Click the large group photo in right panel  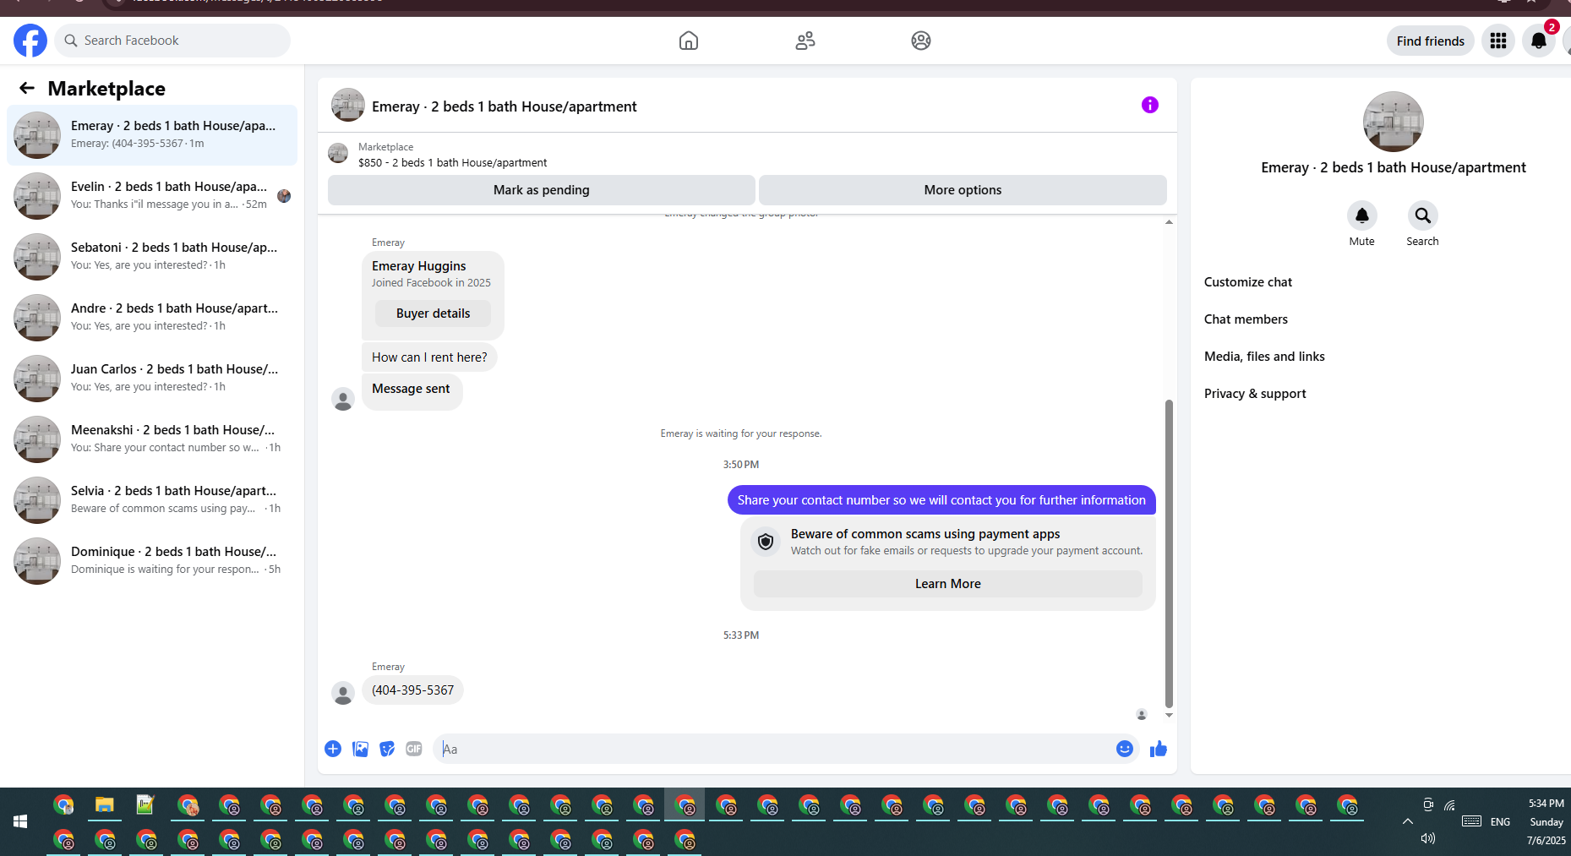(1394, 122)
